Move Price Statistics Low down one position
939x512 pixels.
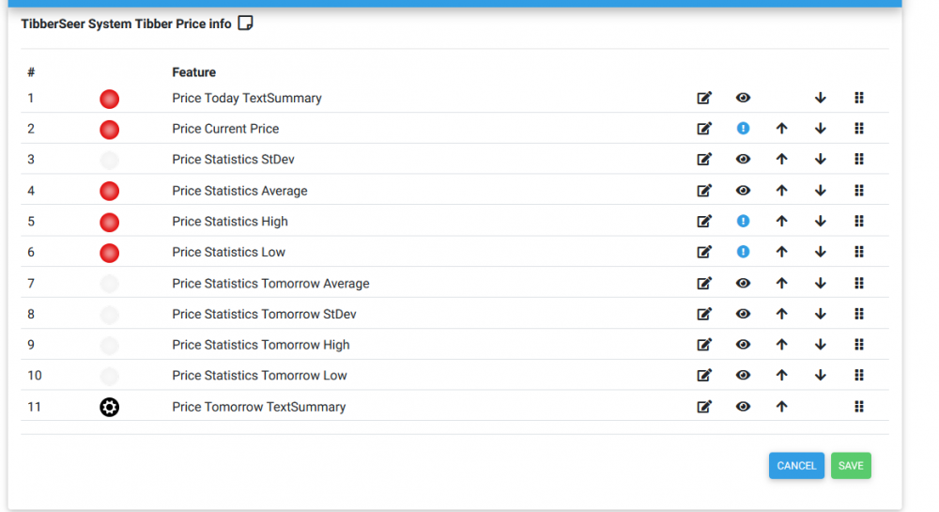tap(820, 252)
